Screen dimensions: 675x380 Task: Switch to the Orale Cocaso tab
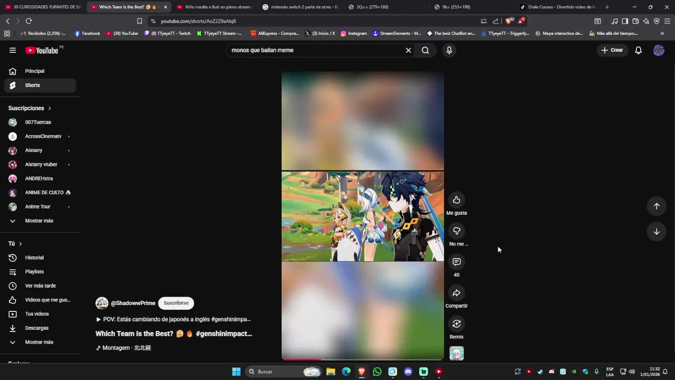(x=557, y=7)
